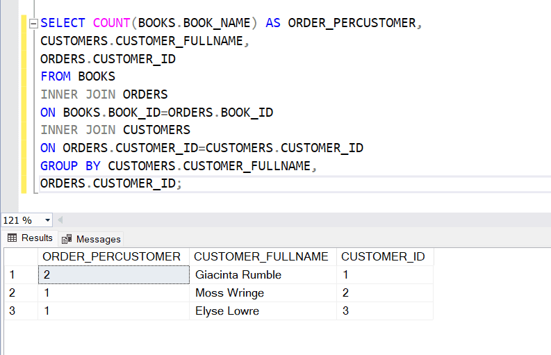Select result row number 3

pyautogui.click(x=21, y=311)
